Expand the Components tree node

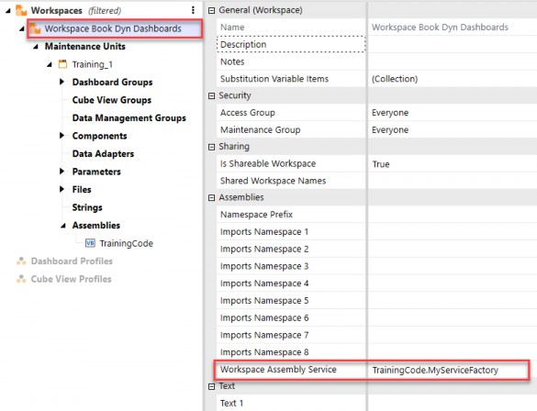pos(62,136)
